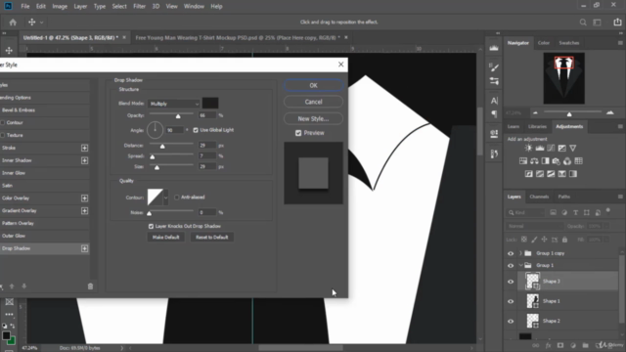Add a Color Lookup adjustment
Image resolution: width=626 pixels, height=352 pixels.
578,161
